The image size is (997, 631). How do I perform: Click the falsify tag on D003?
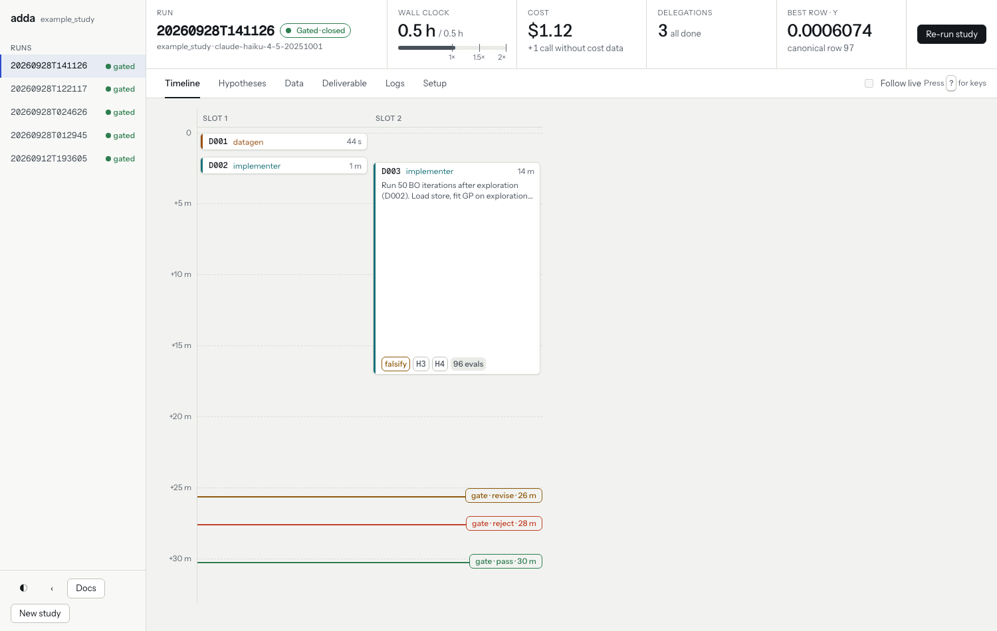(x=395, y=364)
